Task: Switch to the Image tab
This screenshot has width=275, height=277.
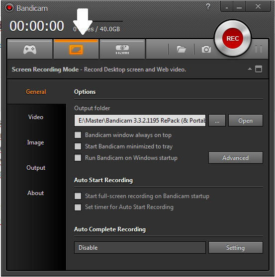Action: pyautogui.click(x=36, y=142)
